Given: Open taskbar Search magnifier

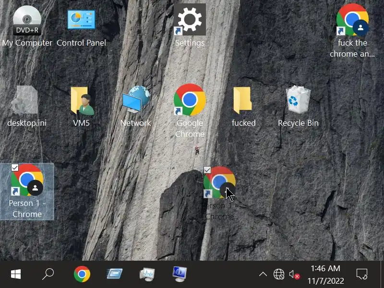Looking at the screenshot, I should click(x=48, y=274).
